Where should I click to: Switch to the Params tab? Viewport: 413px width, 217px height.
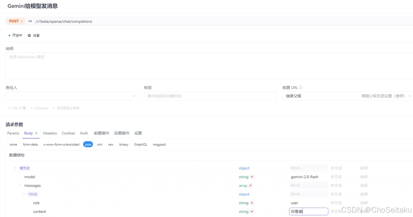(x=13, y=133)
